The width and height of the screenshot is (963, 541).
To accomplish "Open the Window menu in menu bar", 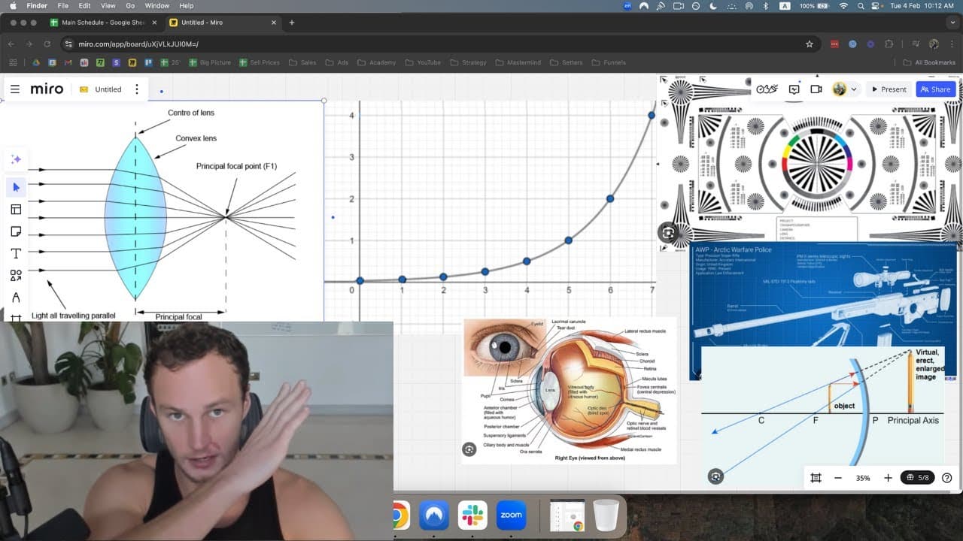I will pos(157,5).
